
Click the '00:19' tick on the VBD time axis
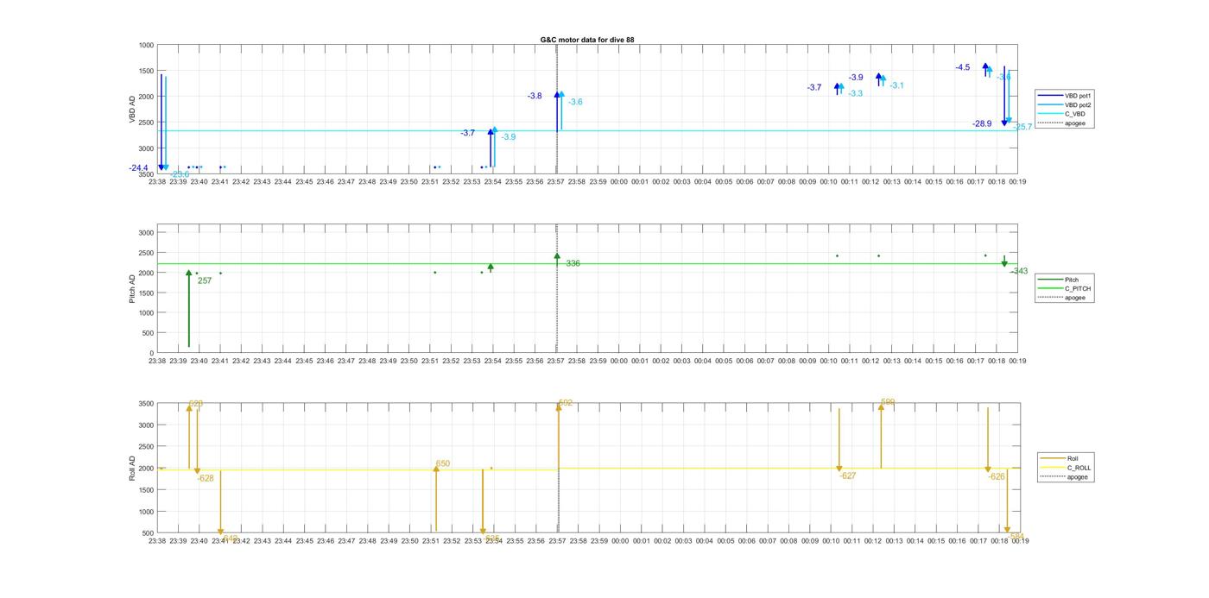coord(1017,182)
